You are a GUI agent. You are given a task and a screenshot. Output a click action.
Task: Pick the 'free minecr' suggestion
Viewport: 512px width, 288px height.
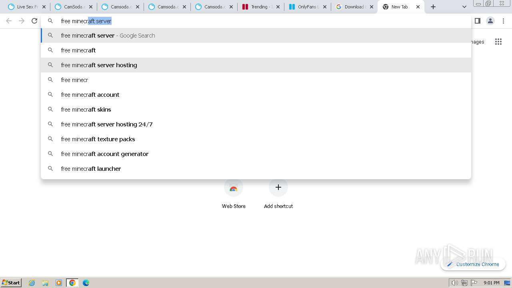click(x=256, y=80)
